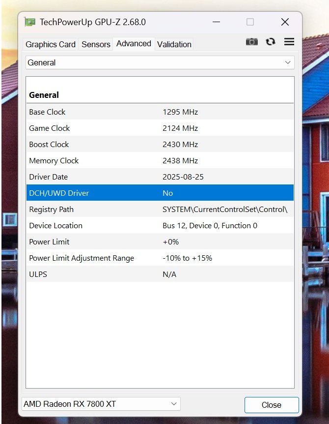Click the Close button
This screenshot has width=329, height=424.
pyautogui.click(x=272, y=405)
